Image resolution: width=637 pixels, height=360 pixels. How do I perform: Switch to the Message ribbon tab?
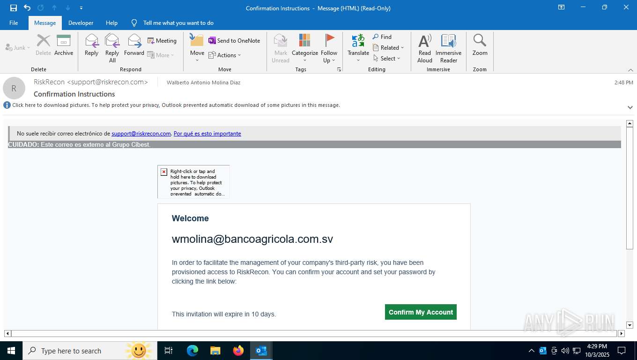(45, 23)
